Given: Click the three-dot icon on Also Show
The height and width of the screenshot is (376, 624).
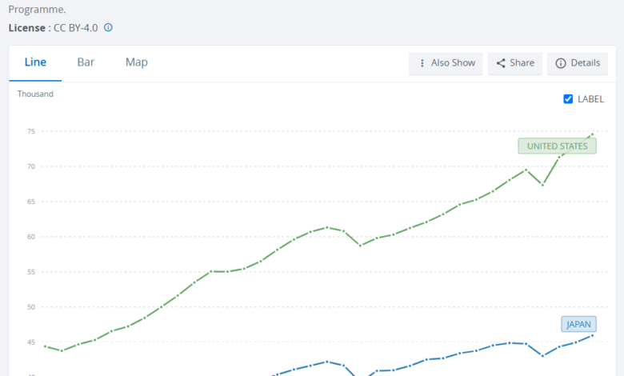Looking at the screenshot, I should click(x=422, y=63).
